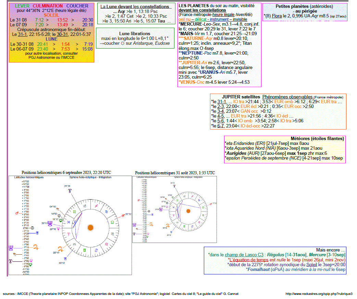
Task: Click the underlined 'Soleil' link in Mais encore
Action: pos(312,265)
